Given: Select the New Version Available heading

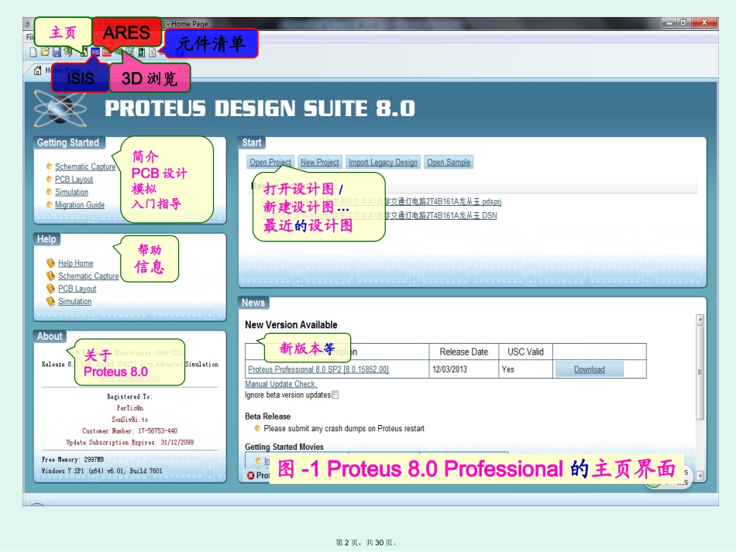Looking at the screenshot, I should coord(291,324).
